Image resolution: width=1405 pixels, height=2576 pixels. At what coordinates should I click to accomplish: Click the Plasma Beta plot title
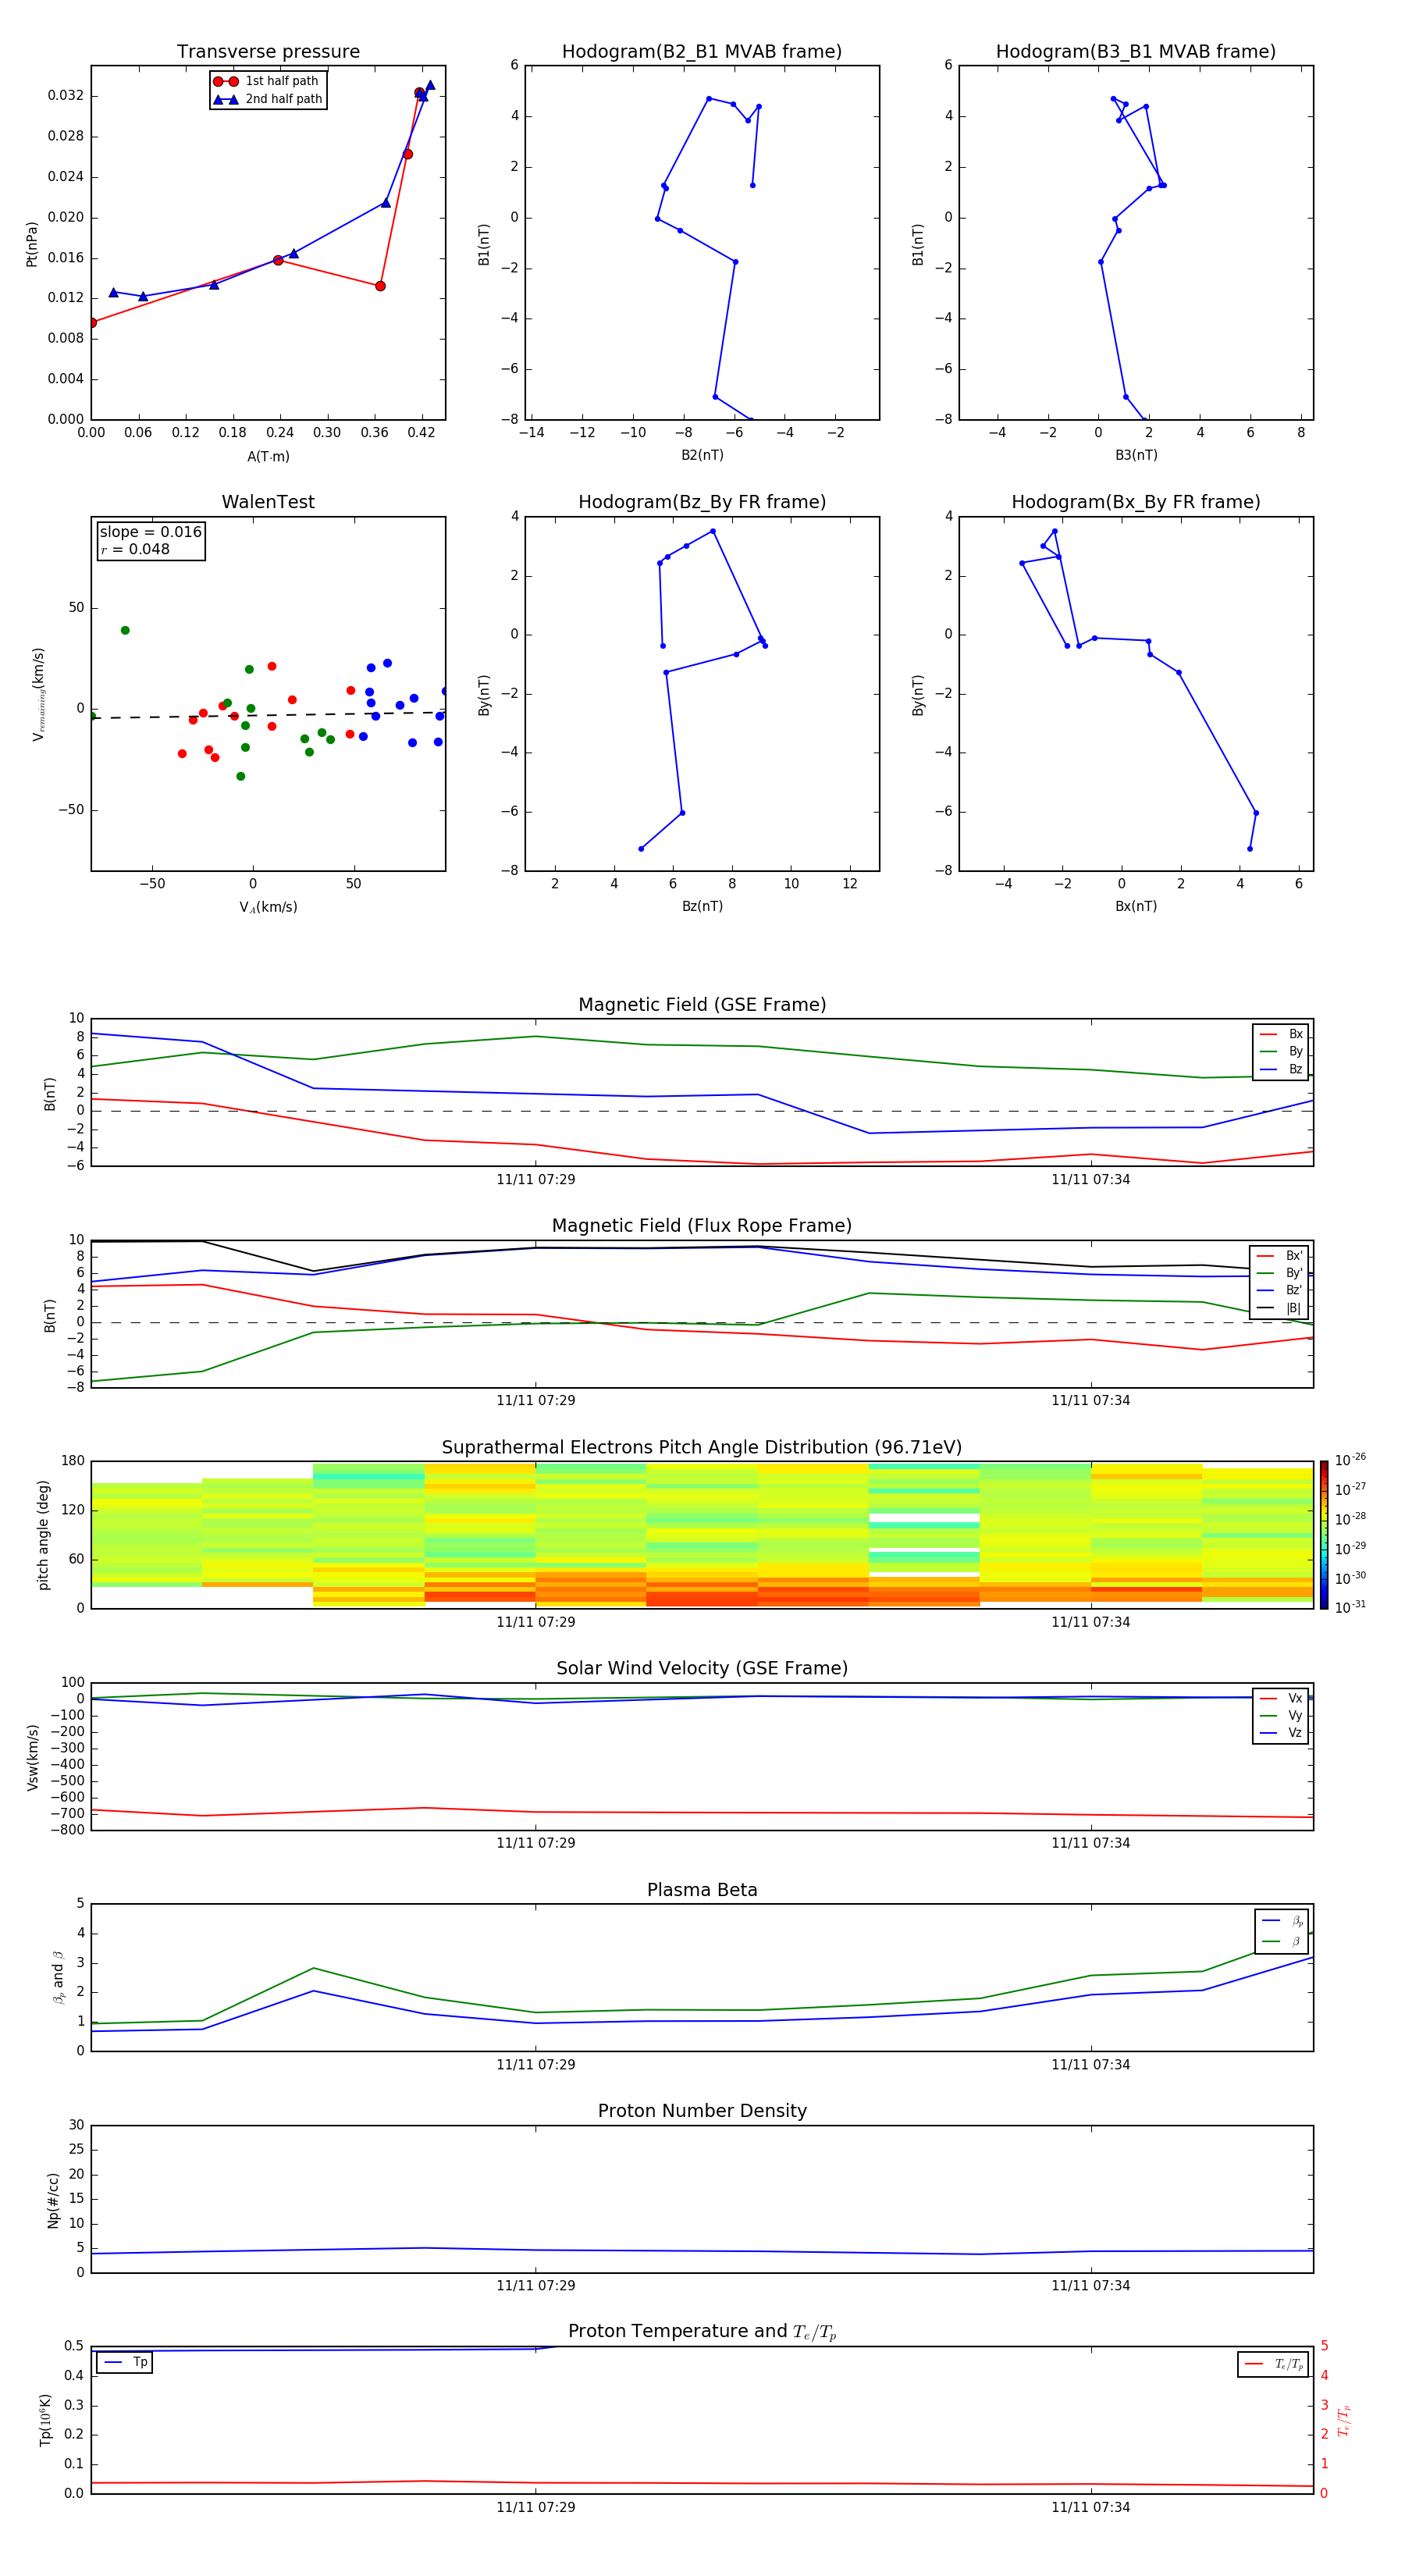click(x=702, y=1890)
